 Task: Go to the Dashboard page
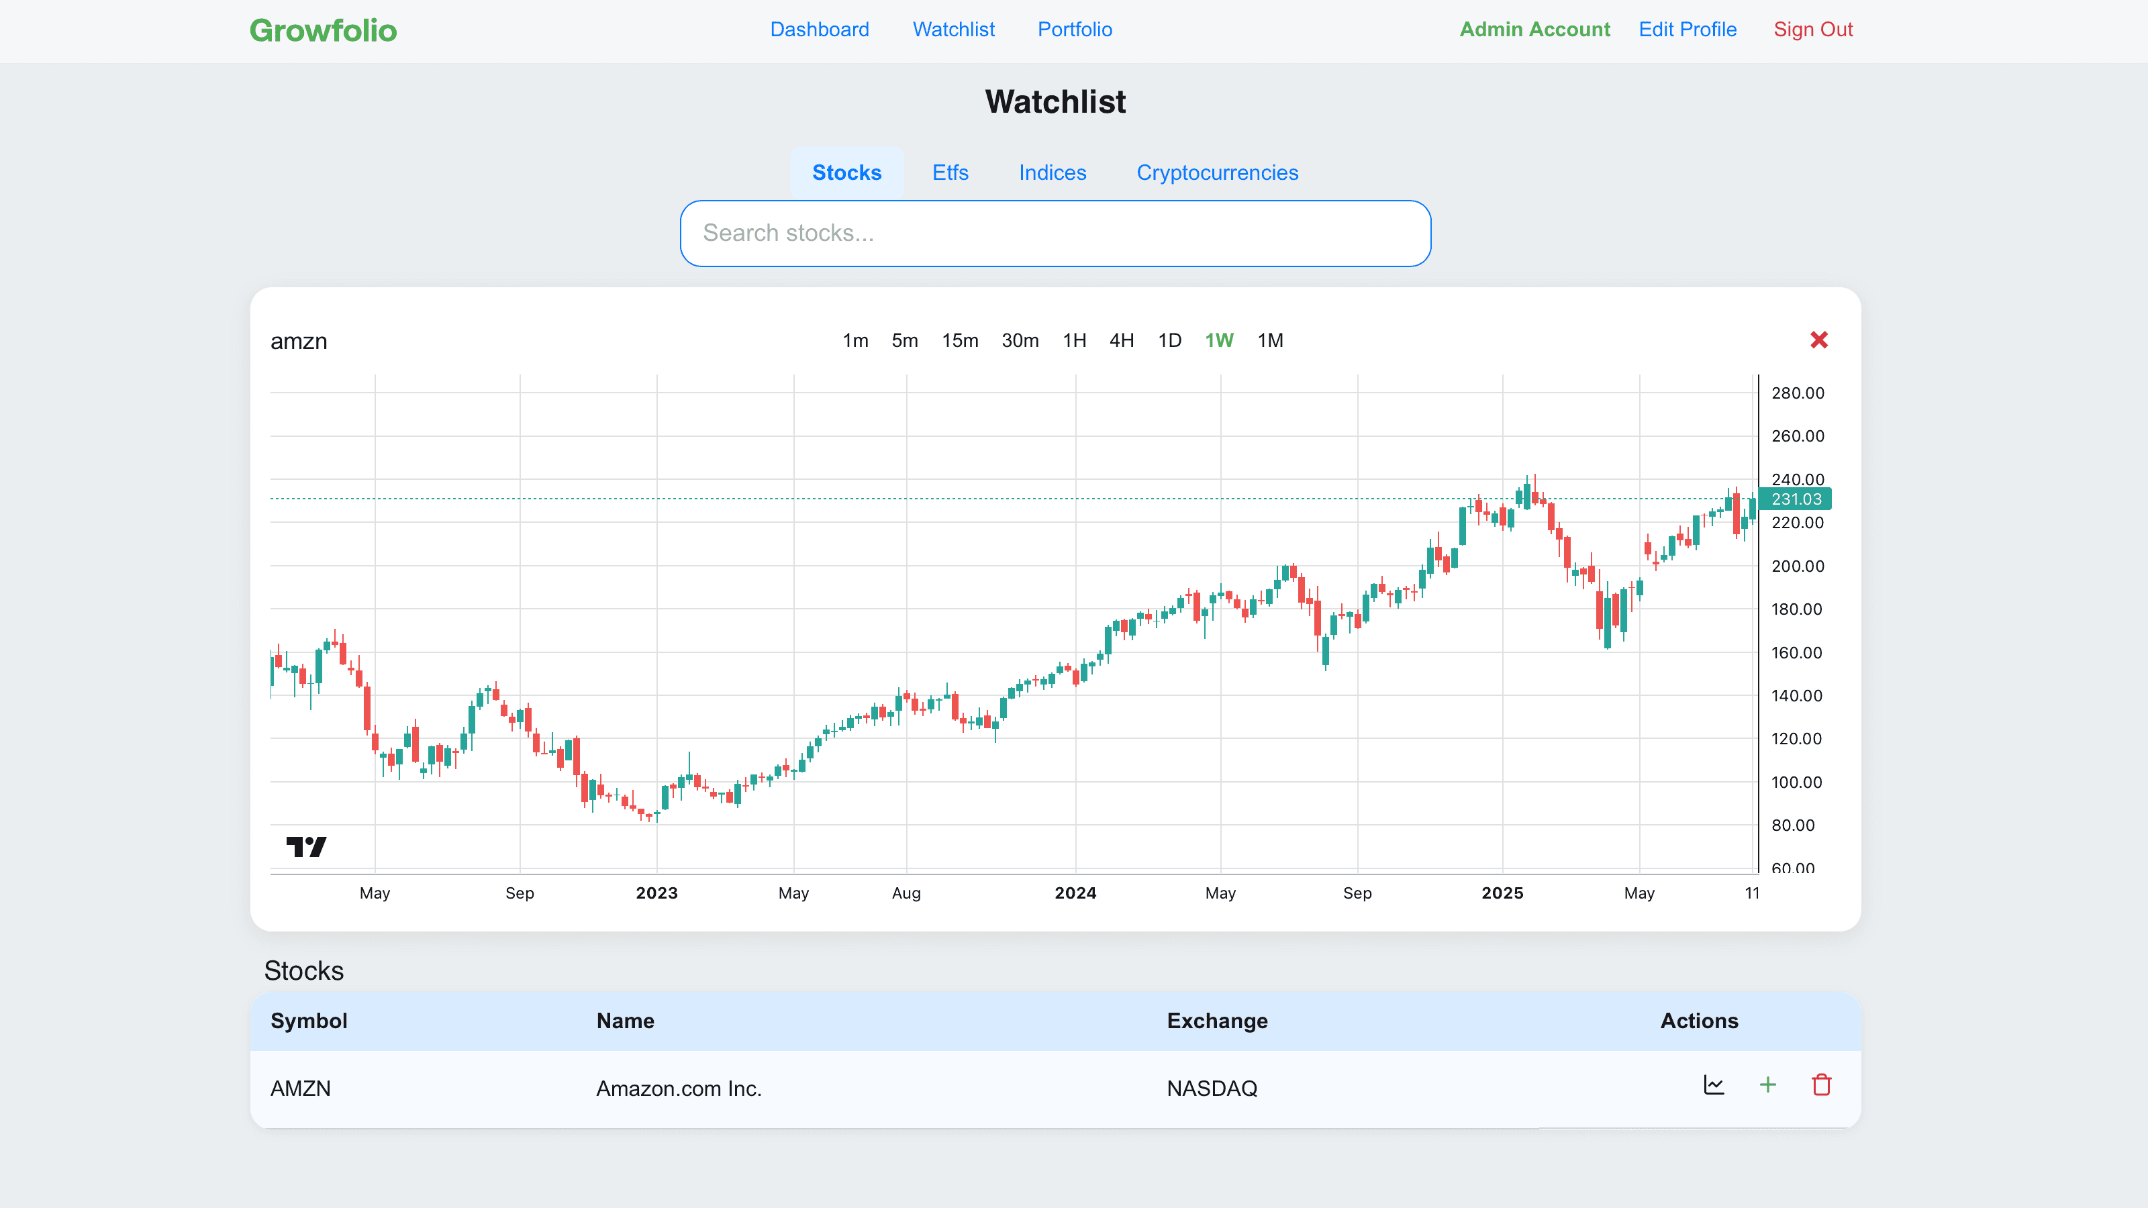(x=819, y=29)
